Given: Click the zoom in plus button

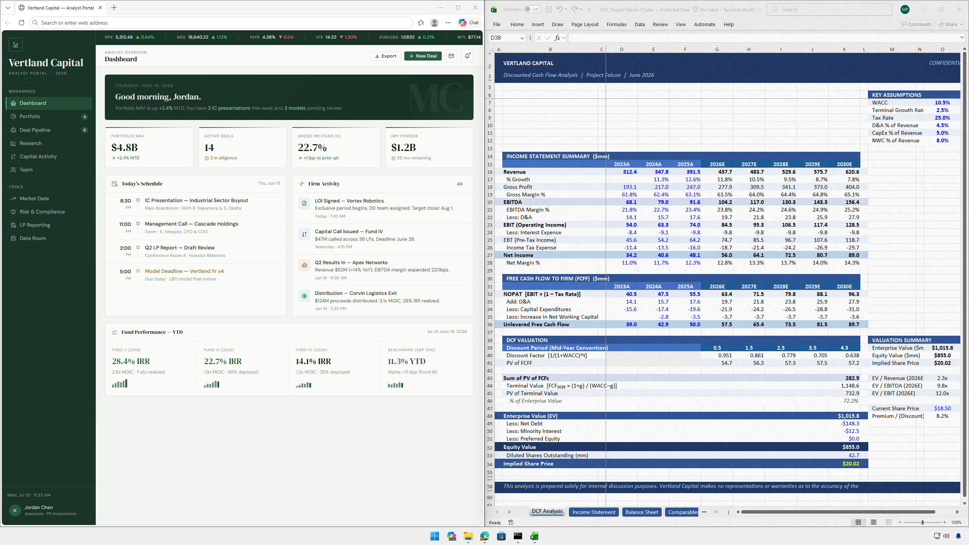Looking at the screenshot, I should (x=945, y=522).
